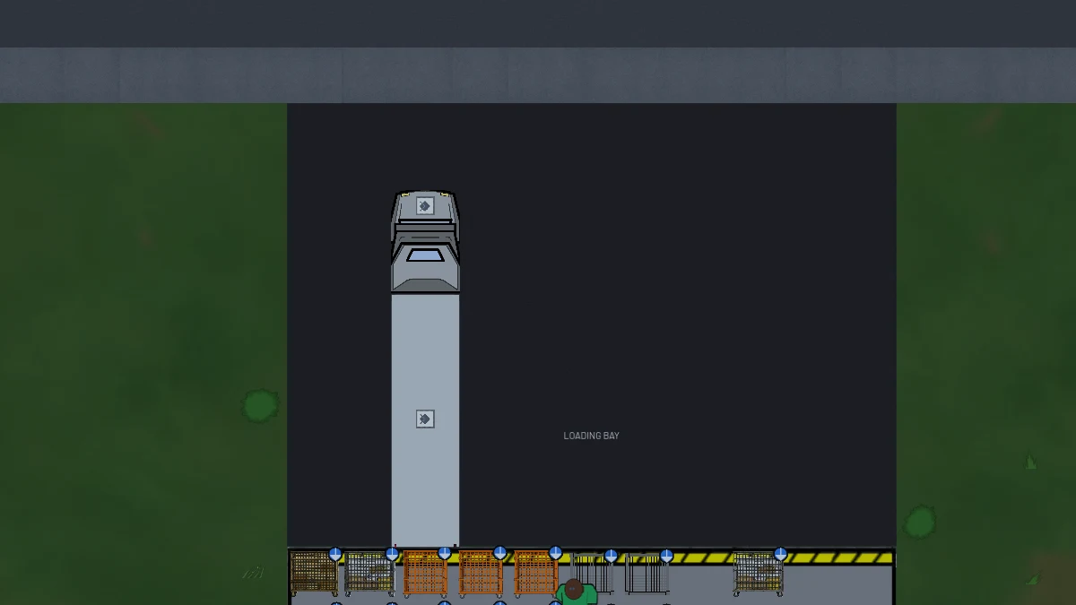1076x605 pixels.
Task: Click the truck cab windshield
Action: click(x=425, y=255)
